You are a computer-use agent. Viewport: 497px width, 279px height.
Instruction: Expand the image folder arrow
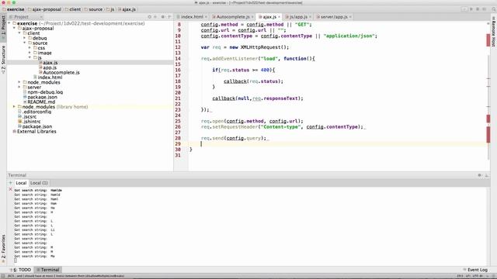30,53
